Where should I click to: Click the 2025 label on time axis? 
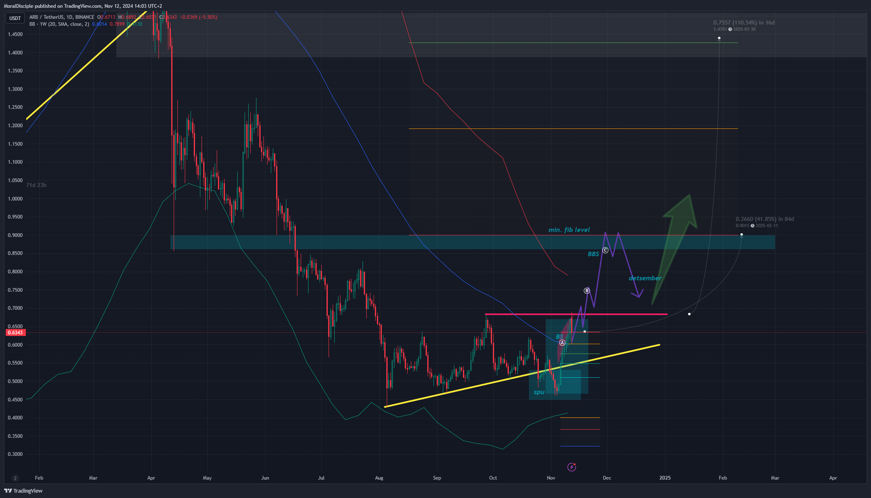(665, 478)
